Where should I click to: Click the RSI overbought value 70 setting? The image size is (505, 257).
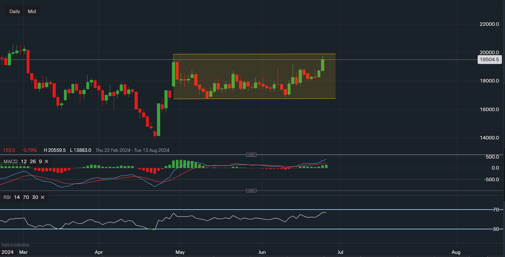(26, 197)
